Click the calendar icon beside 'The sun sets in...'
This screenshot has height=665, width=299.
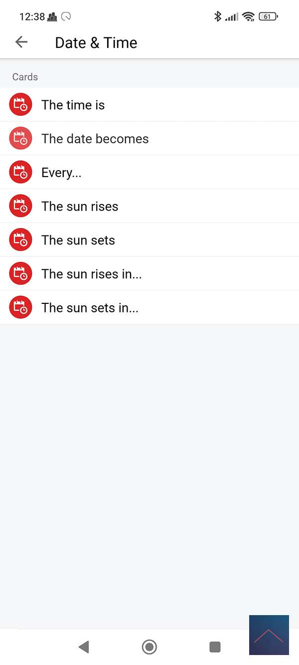(x=20, y=308)
